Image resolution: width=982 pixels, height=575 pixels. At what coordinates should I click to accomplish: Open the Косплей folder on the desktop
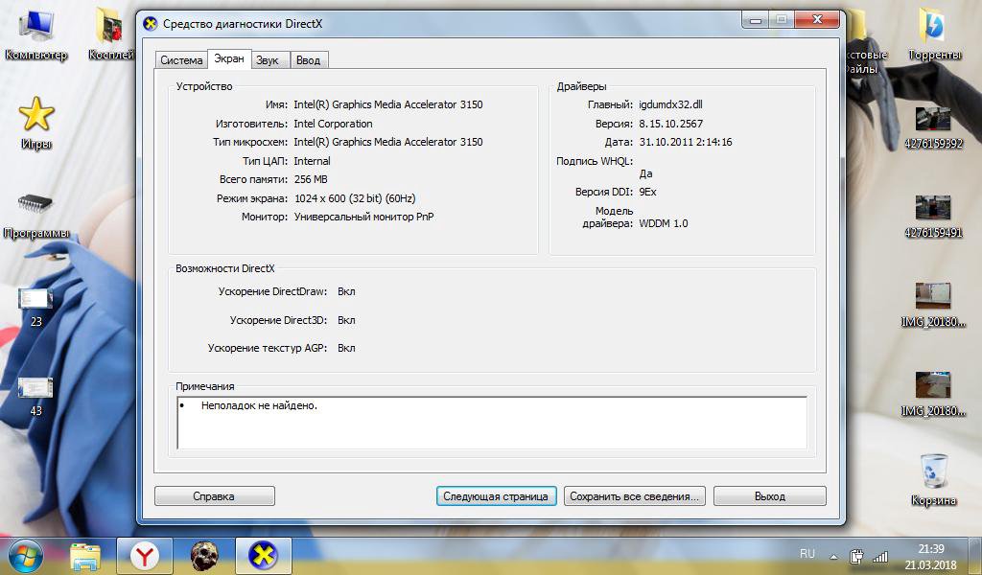click(x=111, y=34)
